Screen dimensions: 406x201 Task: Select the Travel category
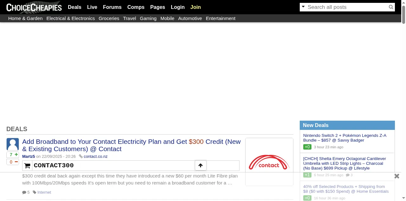pyautogui.click(x=129, y=18)
